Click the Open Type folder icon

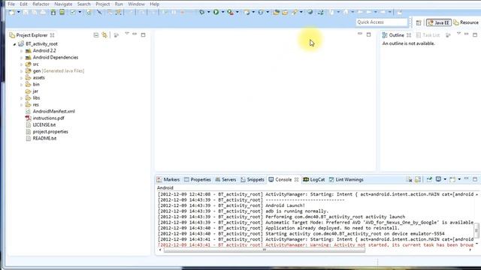[276, 12]
